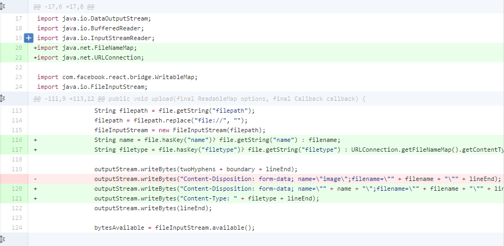Click the 'twoHyphens + boundary + lineEnd' line

[x=196, y=169]
